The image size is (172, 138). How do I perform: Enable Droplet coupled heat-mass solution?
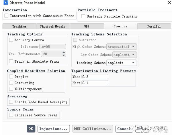[11, 77]
